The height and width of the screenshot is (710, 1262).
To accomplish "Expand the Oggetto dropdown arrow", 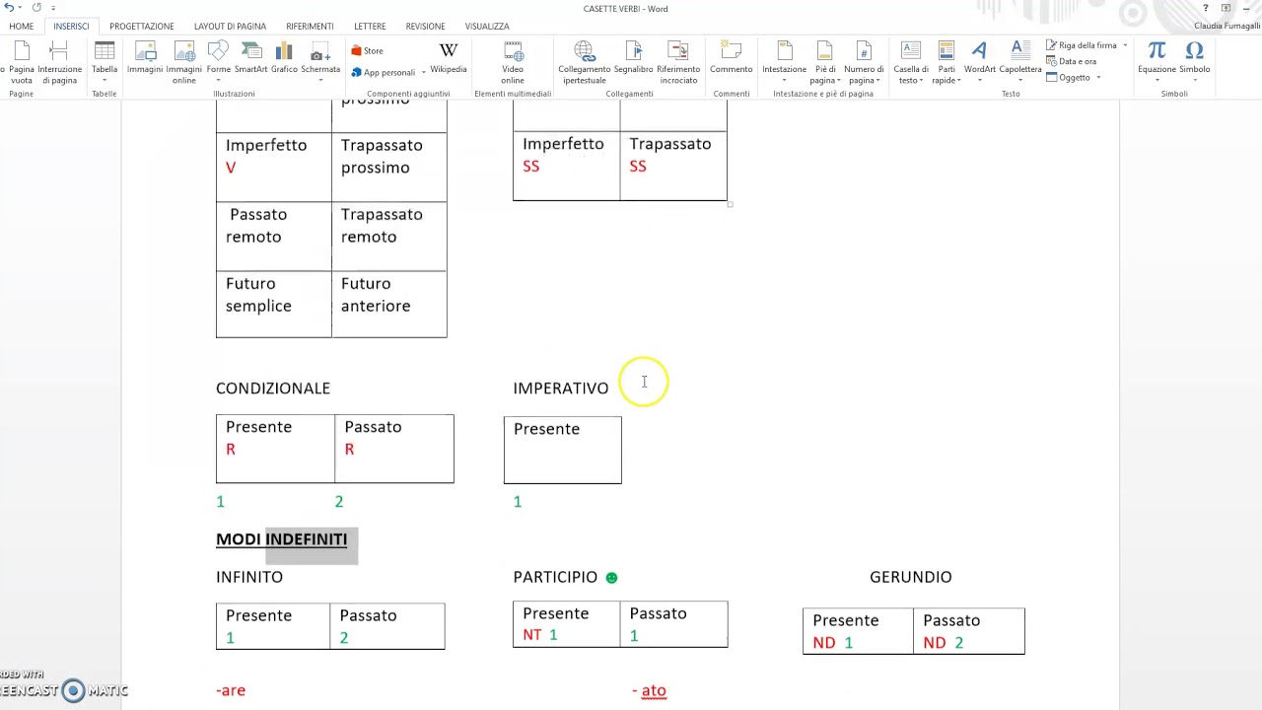I will [x=1098, y=77].
